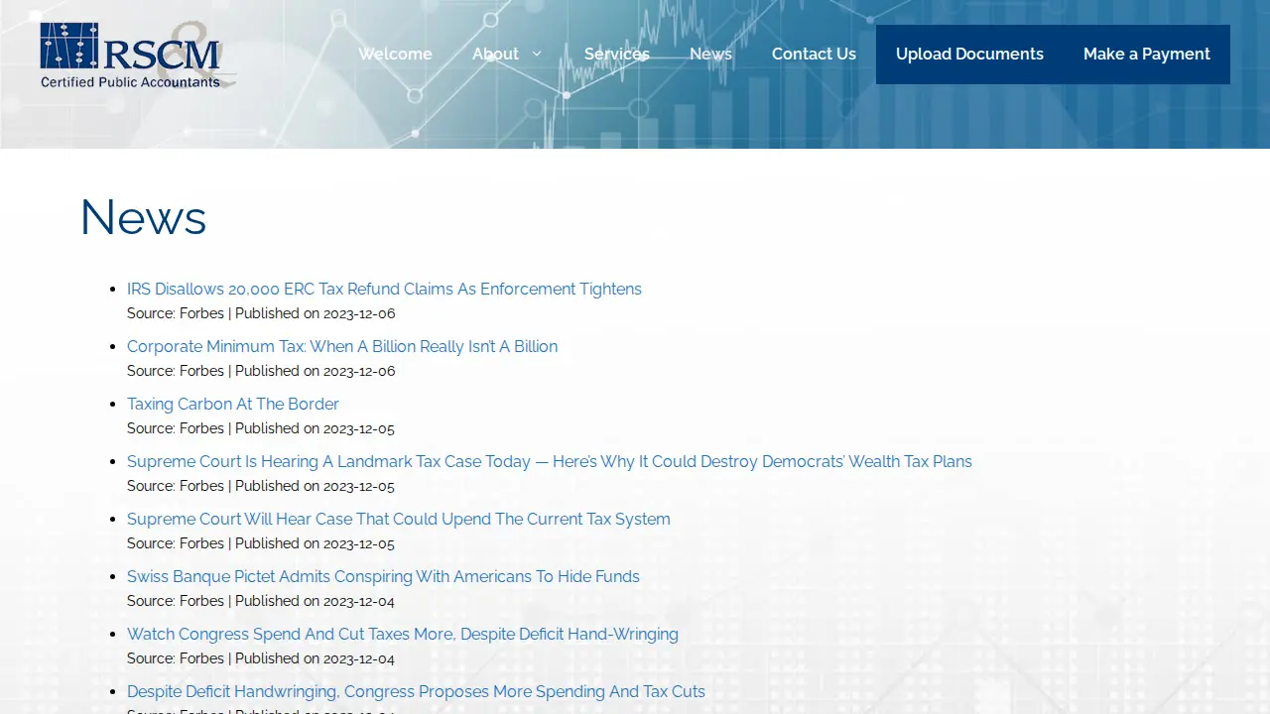Open article about upending the current tax system
Viewport: 1270px width, 714px height.
399,520
